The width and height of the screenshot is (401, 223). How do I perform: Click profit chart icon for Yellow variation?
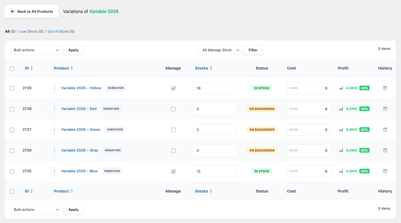(341, 88)
